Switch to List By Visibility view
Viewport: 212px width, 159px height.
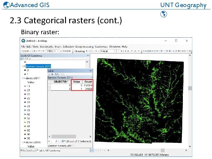pos(25,59)
